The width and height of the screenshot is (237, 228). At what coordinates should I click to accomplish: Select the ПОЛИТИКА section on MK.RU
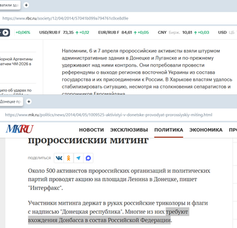169,130
